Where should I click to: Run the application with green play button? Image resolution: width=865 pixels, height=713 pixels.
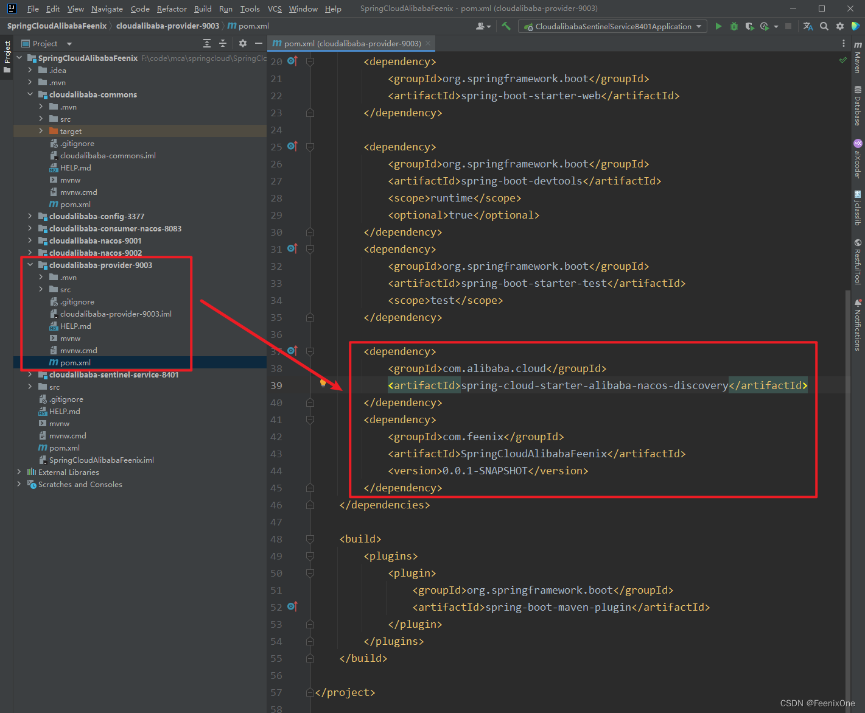(x=718, y=26)
